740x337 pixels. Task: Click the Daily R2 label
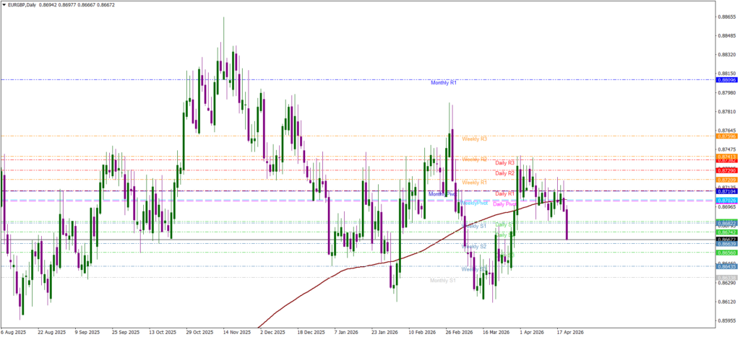pos(504,173)
